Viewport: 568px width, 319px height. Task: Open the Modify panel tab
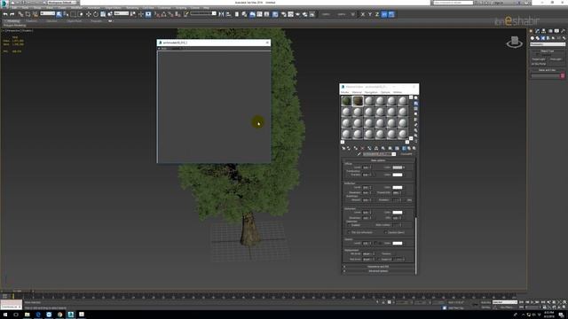[537, 31]
